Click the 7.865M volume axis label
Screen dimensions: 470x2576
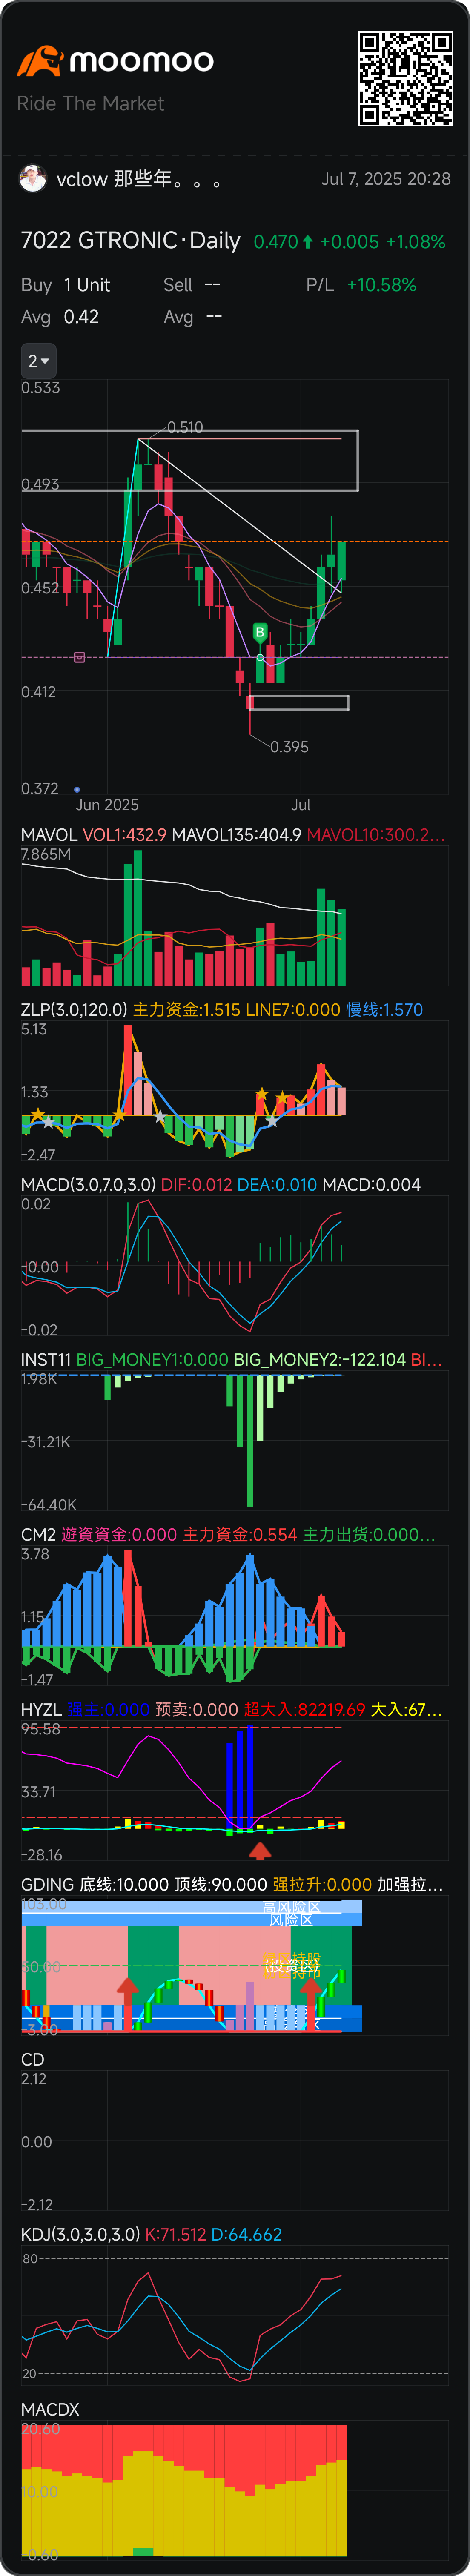[46, 854]
